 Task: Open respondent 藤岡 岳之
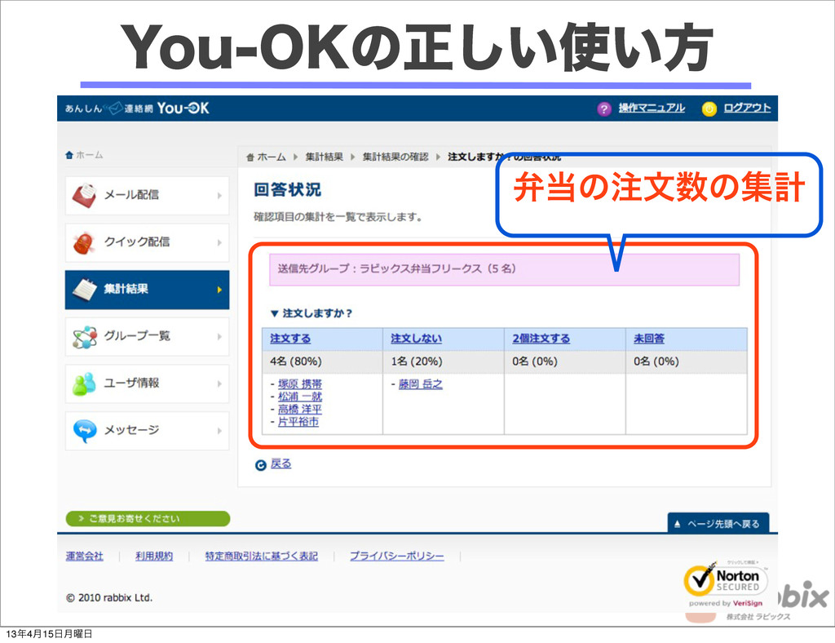[x=421, y=384]
